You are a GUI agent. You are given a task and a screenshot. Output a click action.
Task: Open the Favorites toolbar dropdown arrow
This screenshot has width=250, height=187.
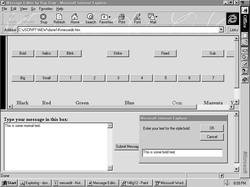click(109, 17)
